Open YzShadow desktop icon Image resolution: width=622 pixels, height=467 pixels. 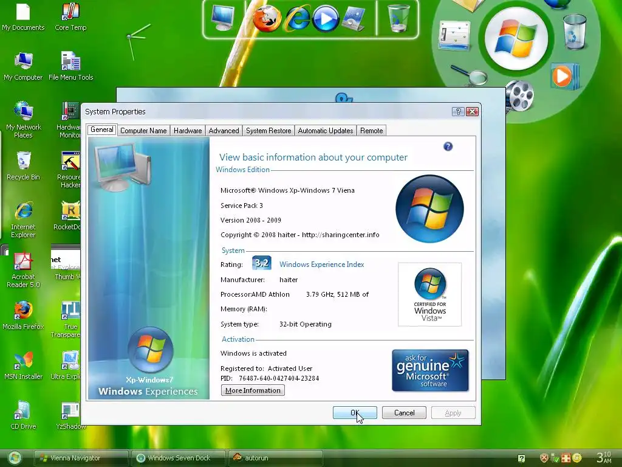70,416
